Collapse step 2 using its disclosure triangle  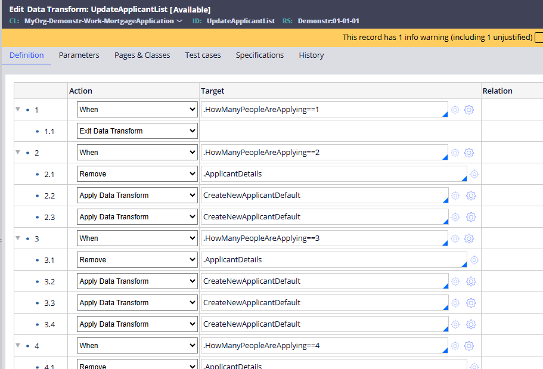[18, 152]
